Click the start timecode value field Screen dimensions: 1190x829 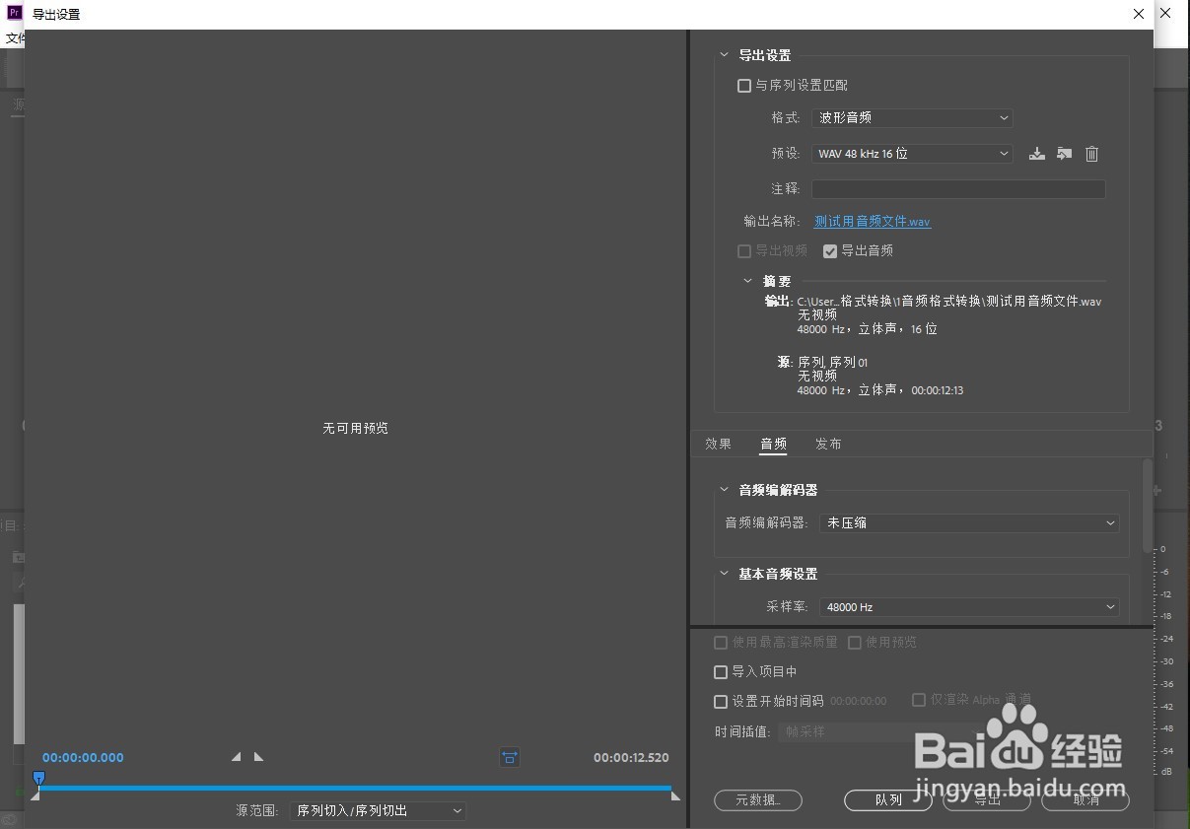858,702
